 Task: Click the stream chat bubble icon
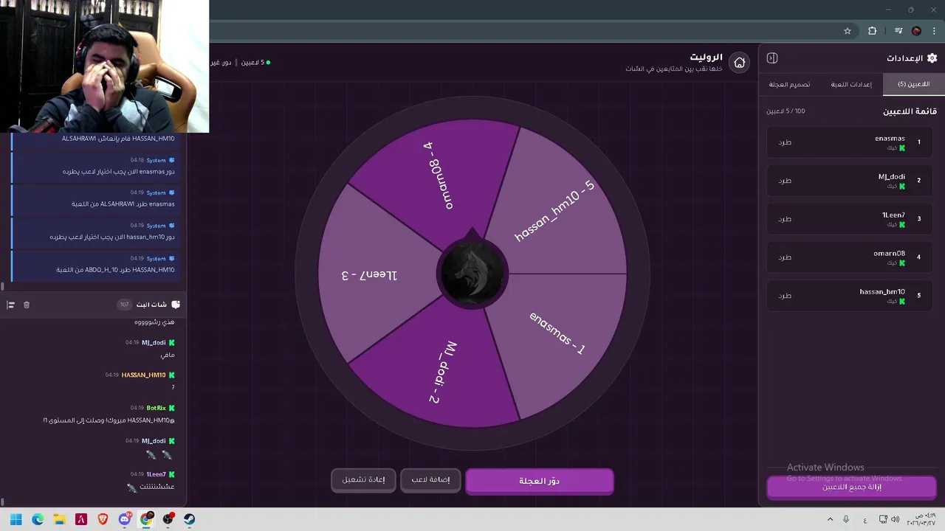pos(176,305)
